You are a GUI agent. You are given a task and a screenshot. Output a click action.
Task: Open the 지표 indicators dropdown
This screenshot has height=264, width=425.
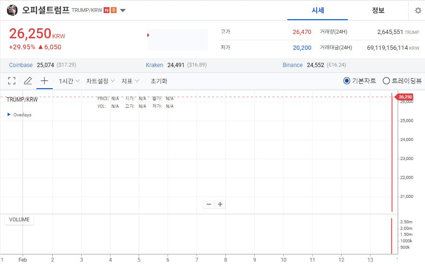130,81
